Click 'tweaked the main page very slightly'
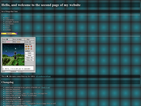Screen dimensions: 141x106 pos(18,101)
